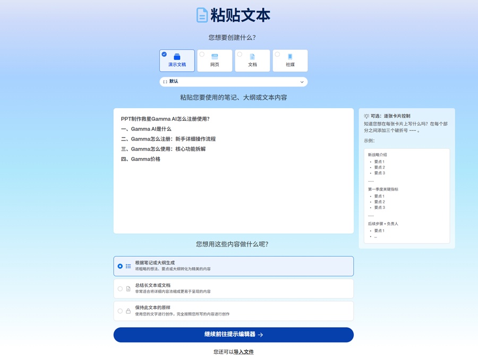
Task: Click the 网页 webpage icon
Action: [215, 55]
